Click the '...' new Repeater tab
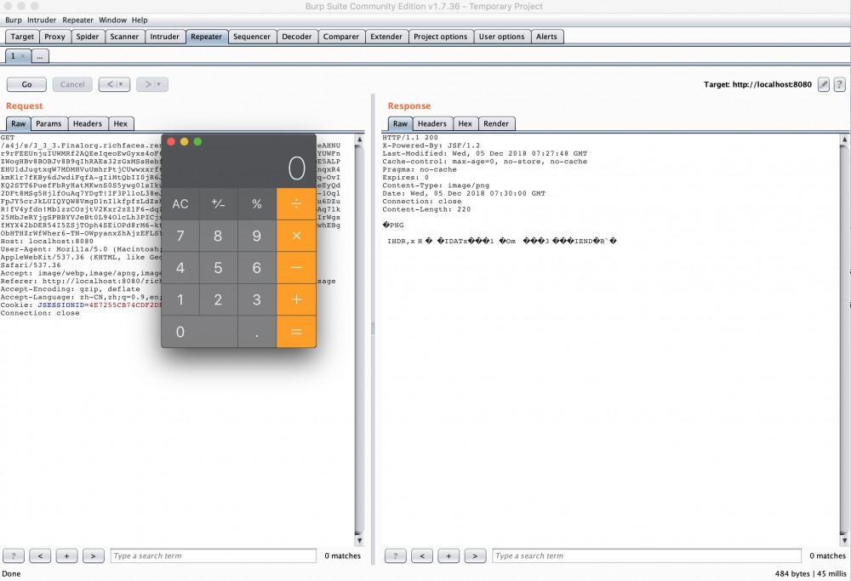Viewport: 851px width, 581px height. [41, 56]
